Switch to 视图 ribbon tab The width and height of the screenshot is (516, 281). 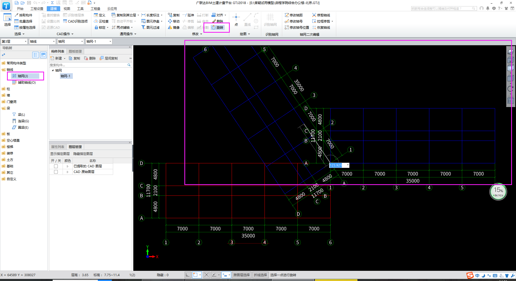tap(67, 9)
